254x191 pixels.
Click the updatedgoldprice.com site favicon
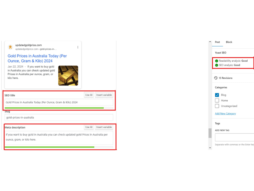point(10,47)
